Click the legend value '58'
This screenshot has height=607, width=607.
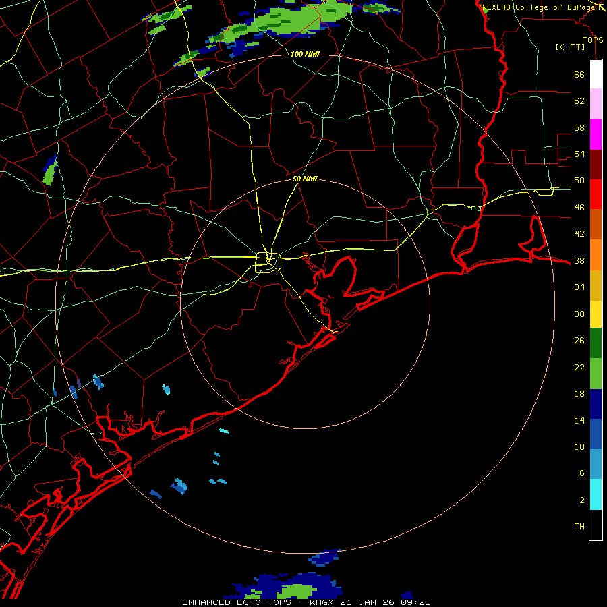(579, 127)
